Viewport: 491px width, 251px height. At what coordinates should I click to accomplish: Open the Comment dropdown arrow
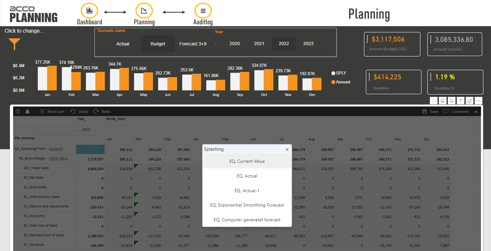tap(476, 111)
